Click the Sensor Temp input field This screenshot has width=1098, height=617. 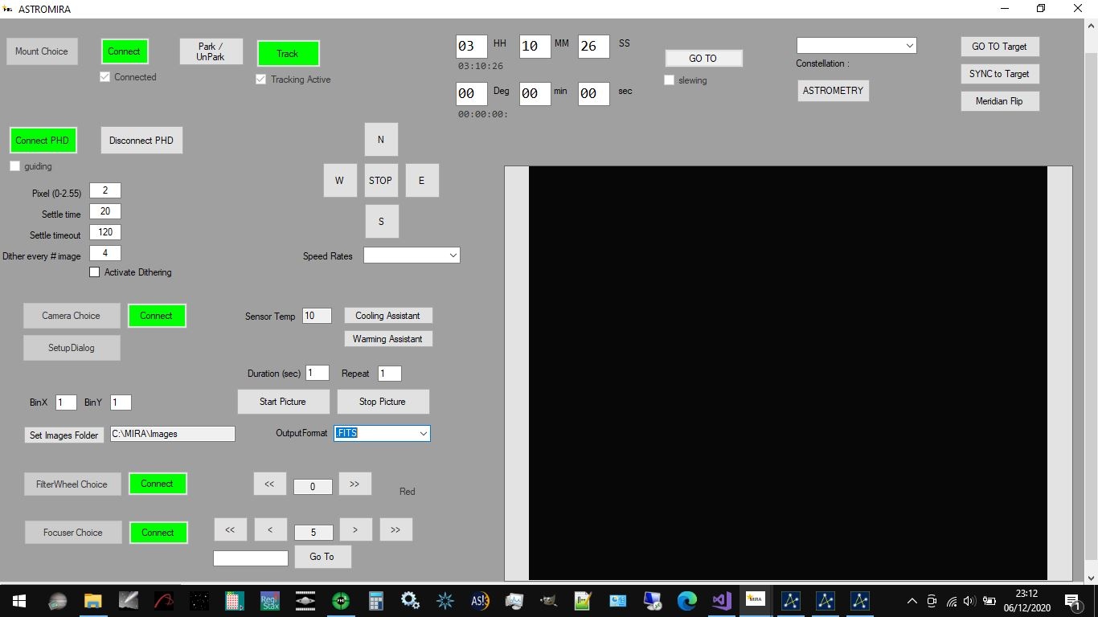(x=317, y=316)
